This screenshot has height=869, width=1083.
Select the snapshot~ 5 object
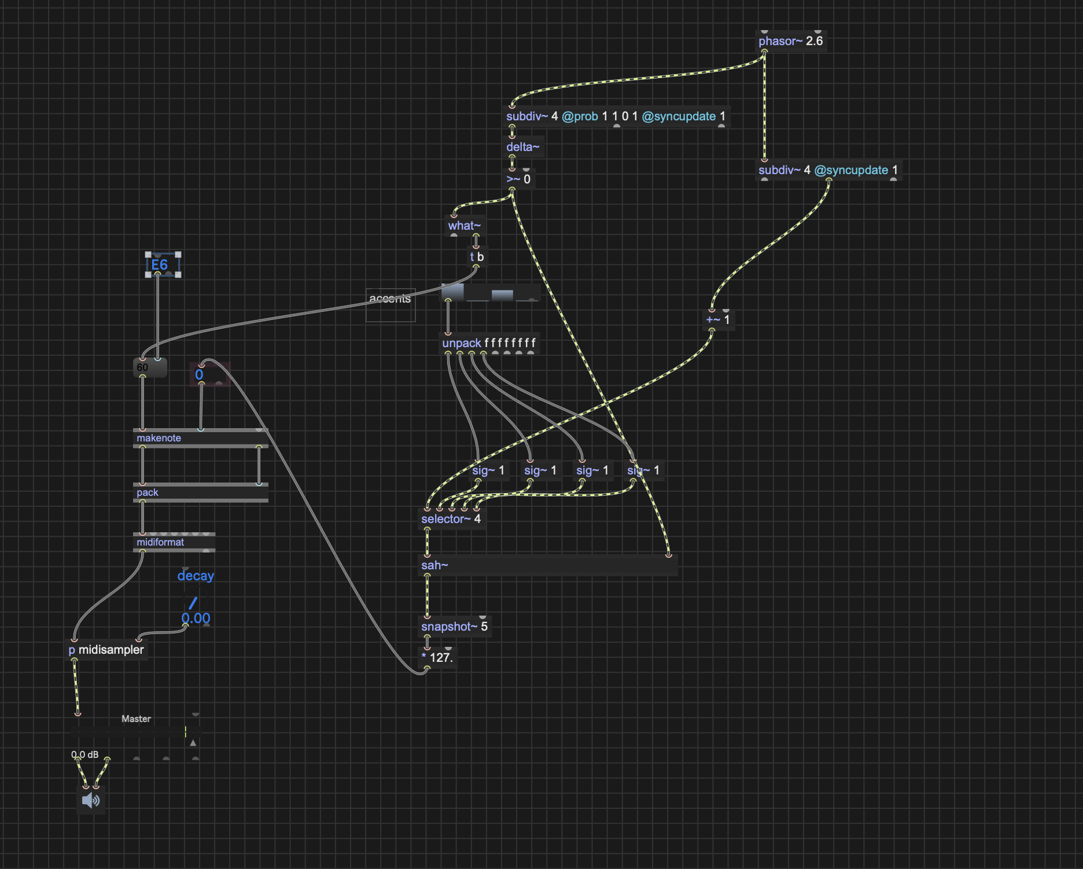[x=454, y=627]
